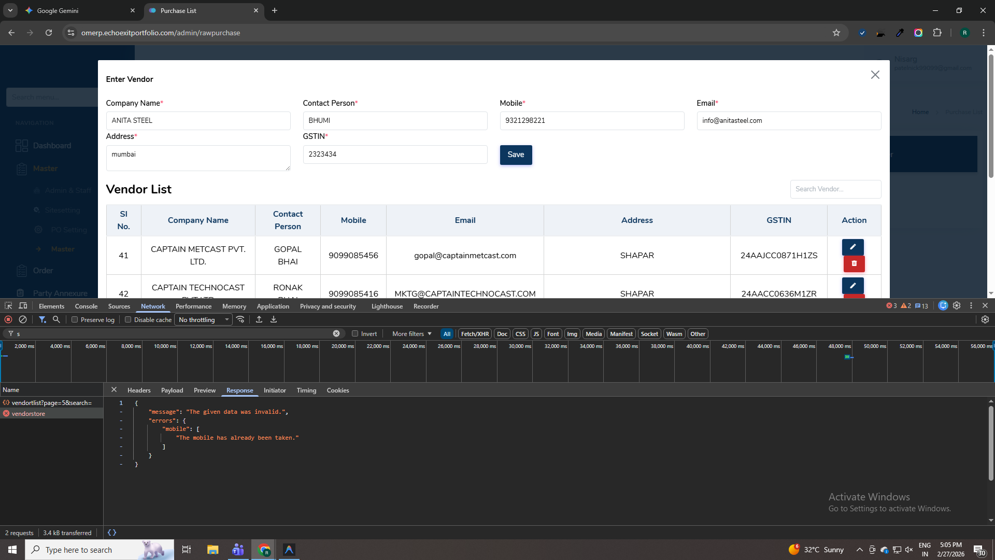Tick the Invert filter checkbox

click(355, 334)
